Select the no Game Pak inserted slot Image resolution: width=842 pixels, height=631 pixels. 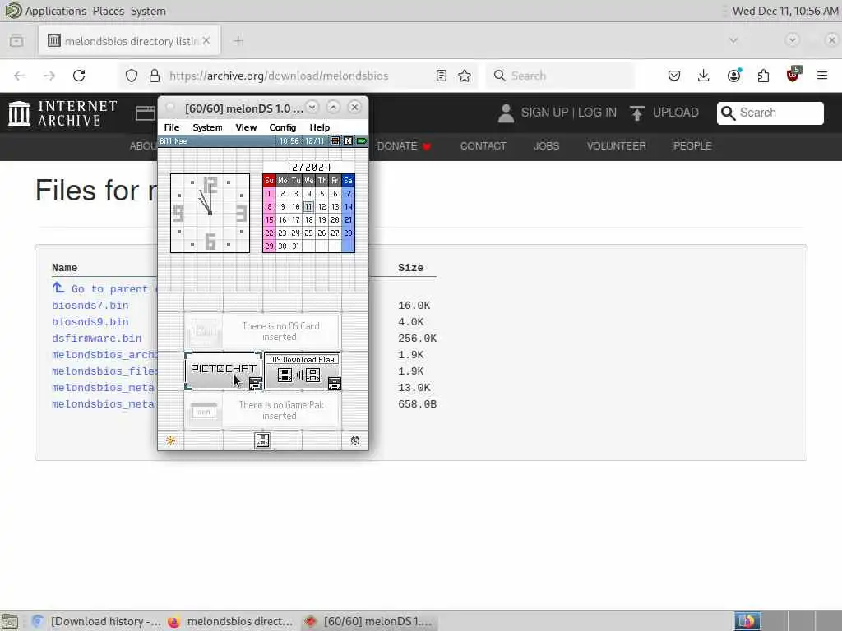click(x=262, y=411)
